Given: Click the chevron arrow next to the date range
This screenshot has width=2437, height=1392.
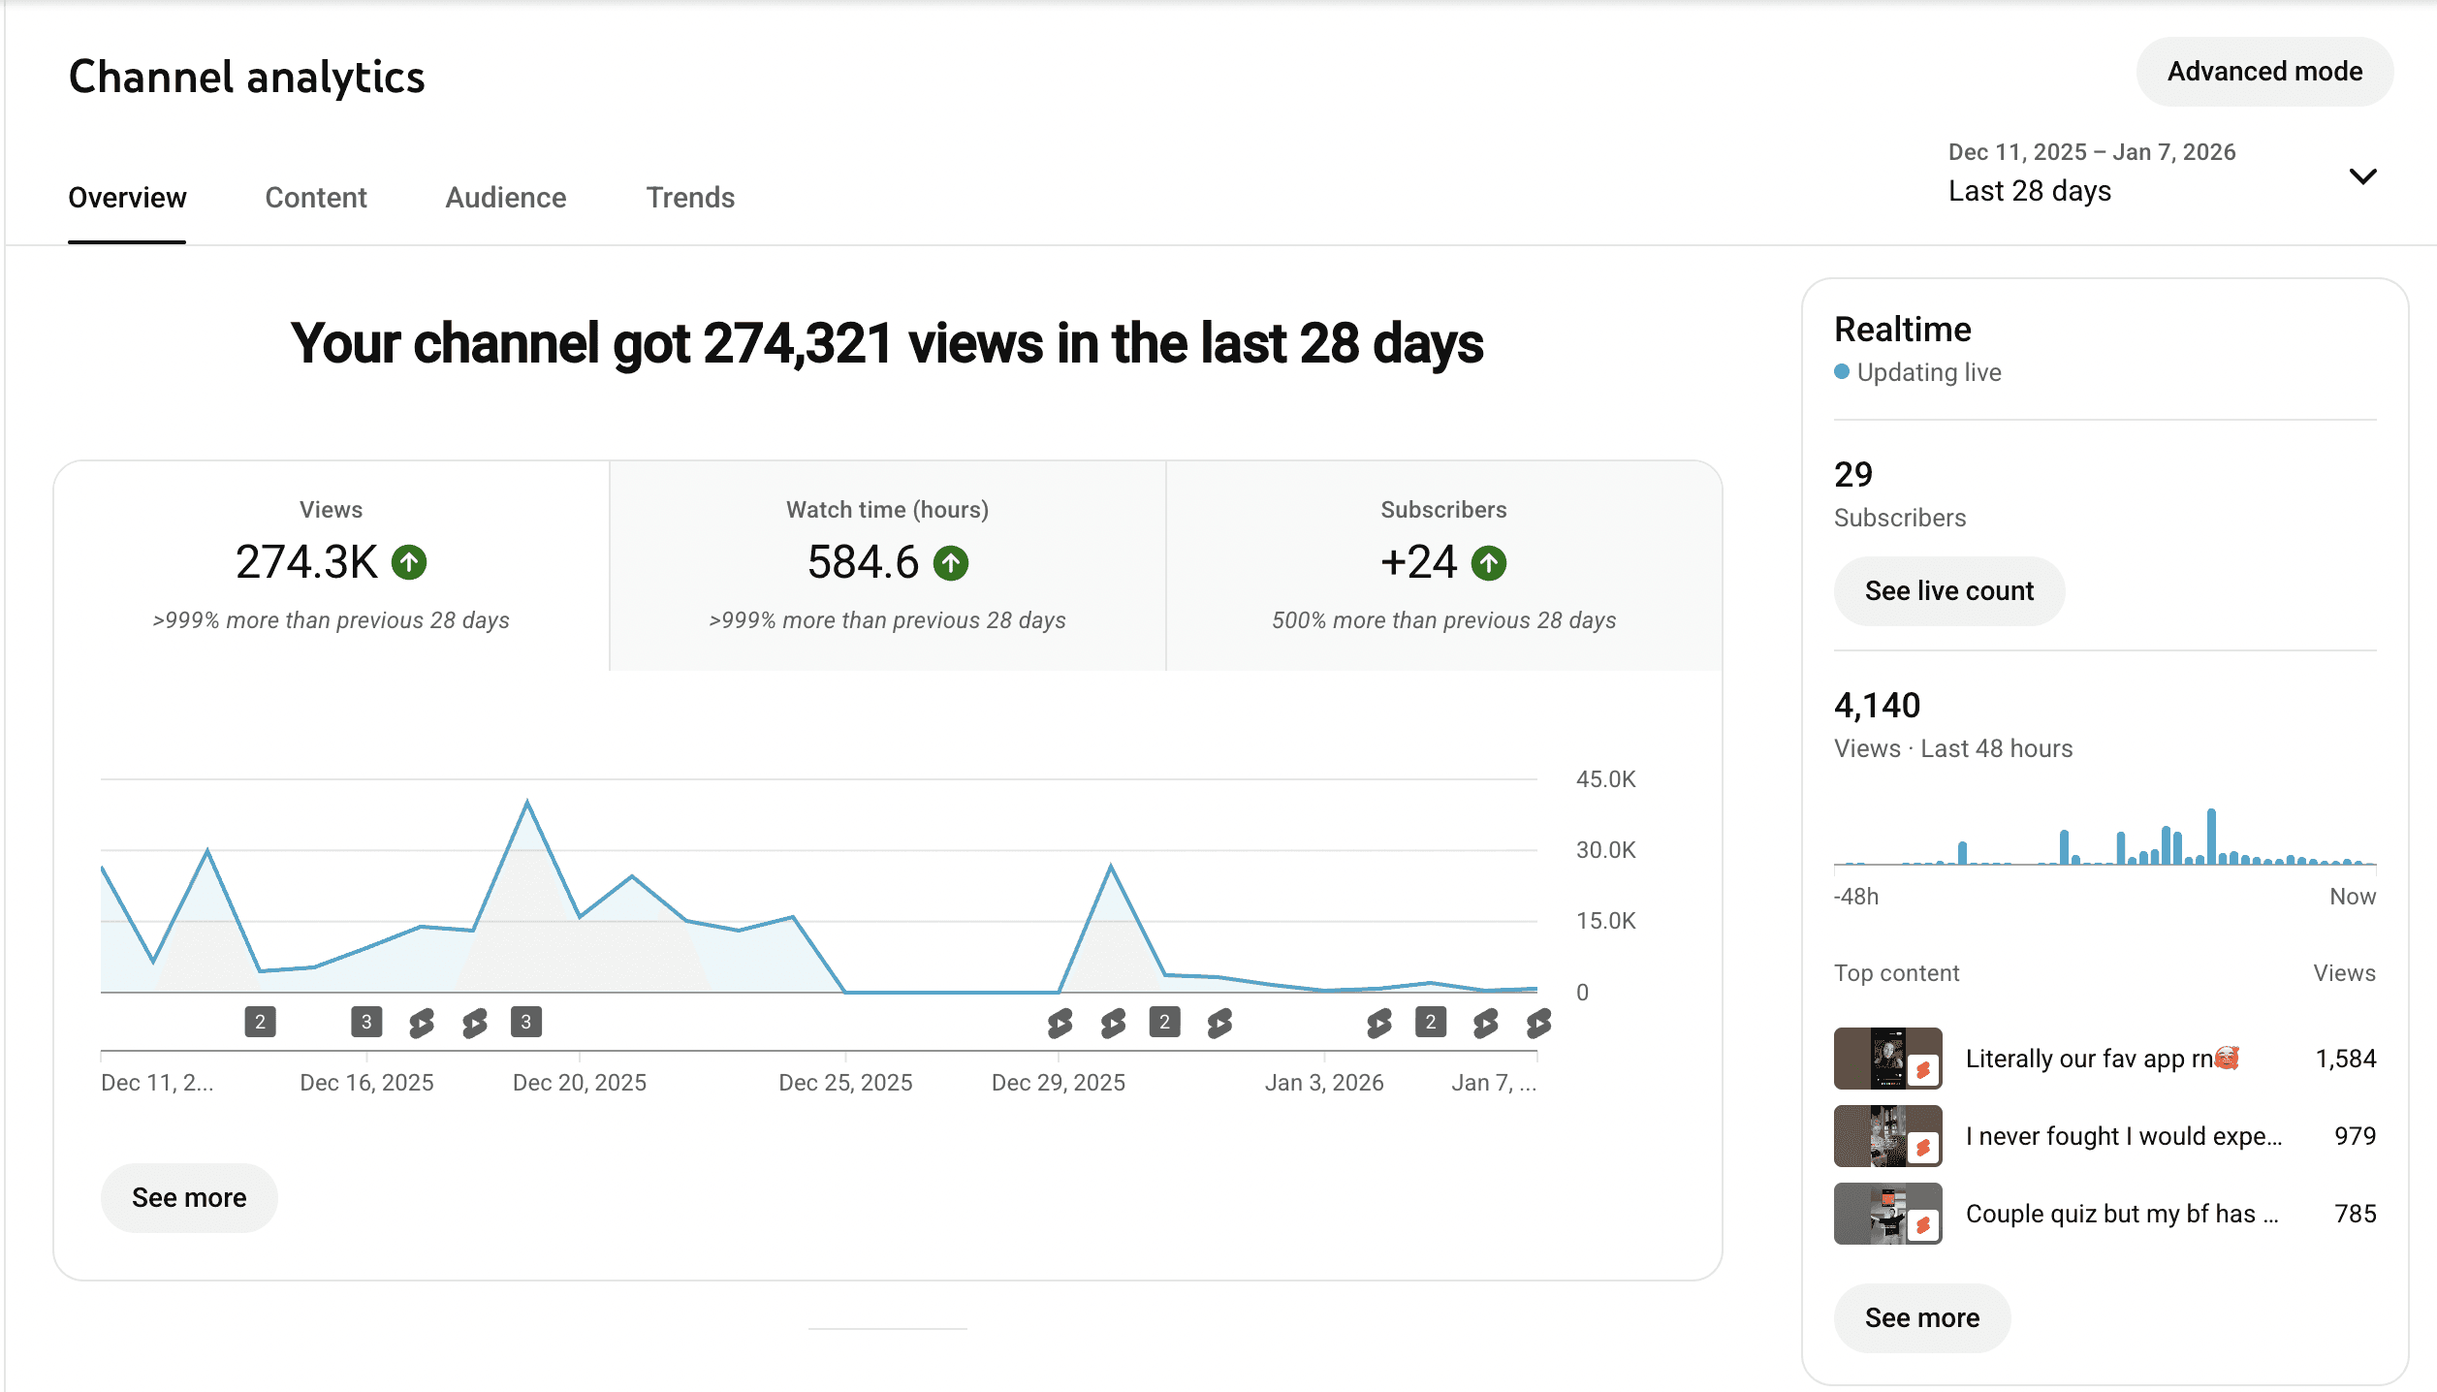Looking at the screenshot, I should [2362, 176].
